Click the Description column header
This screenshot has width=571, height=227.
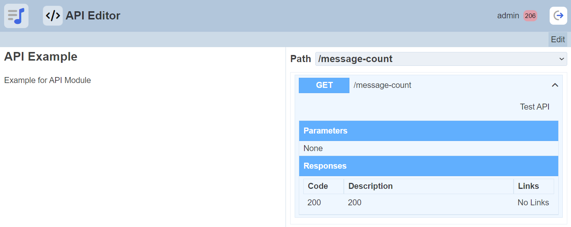pyautogui.click(x=370, y=186)
